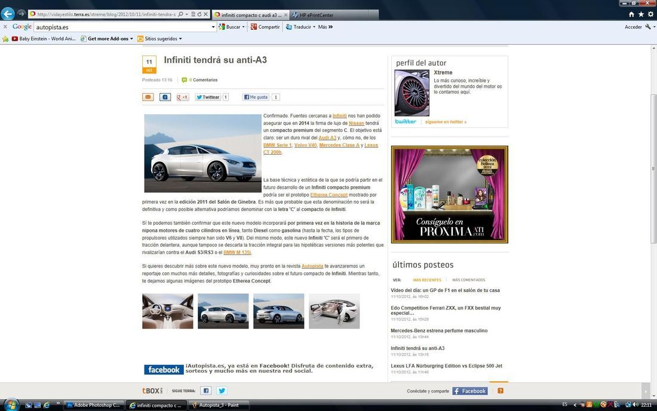
Task: Click the volume speaker tray icon
Action: click(x=635, y=404)
